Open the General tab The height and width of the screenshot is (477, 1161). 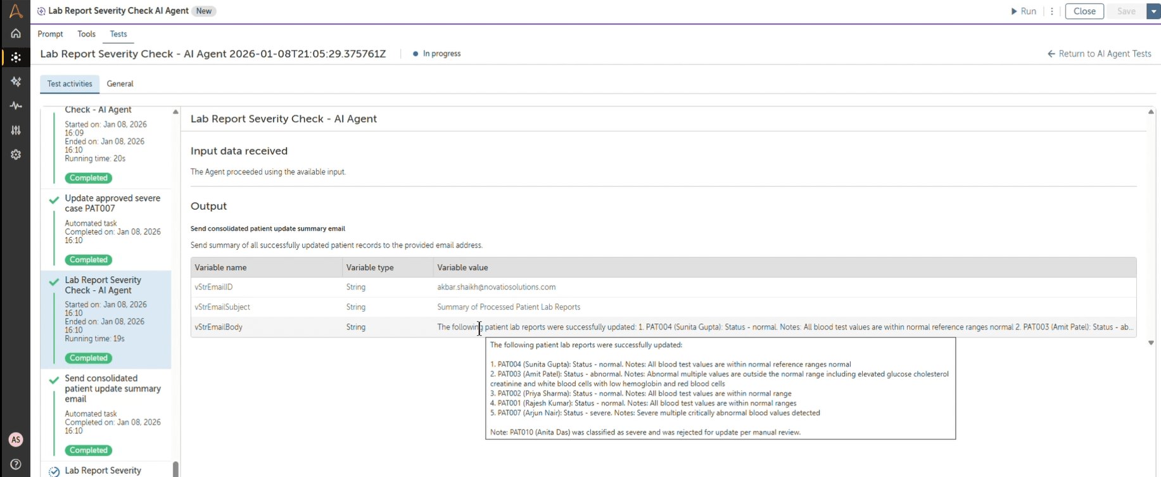(120, 84)
